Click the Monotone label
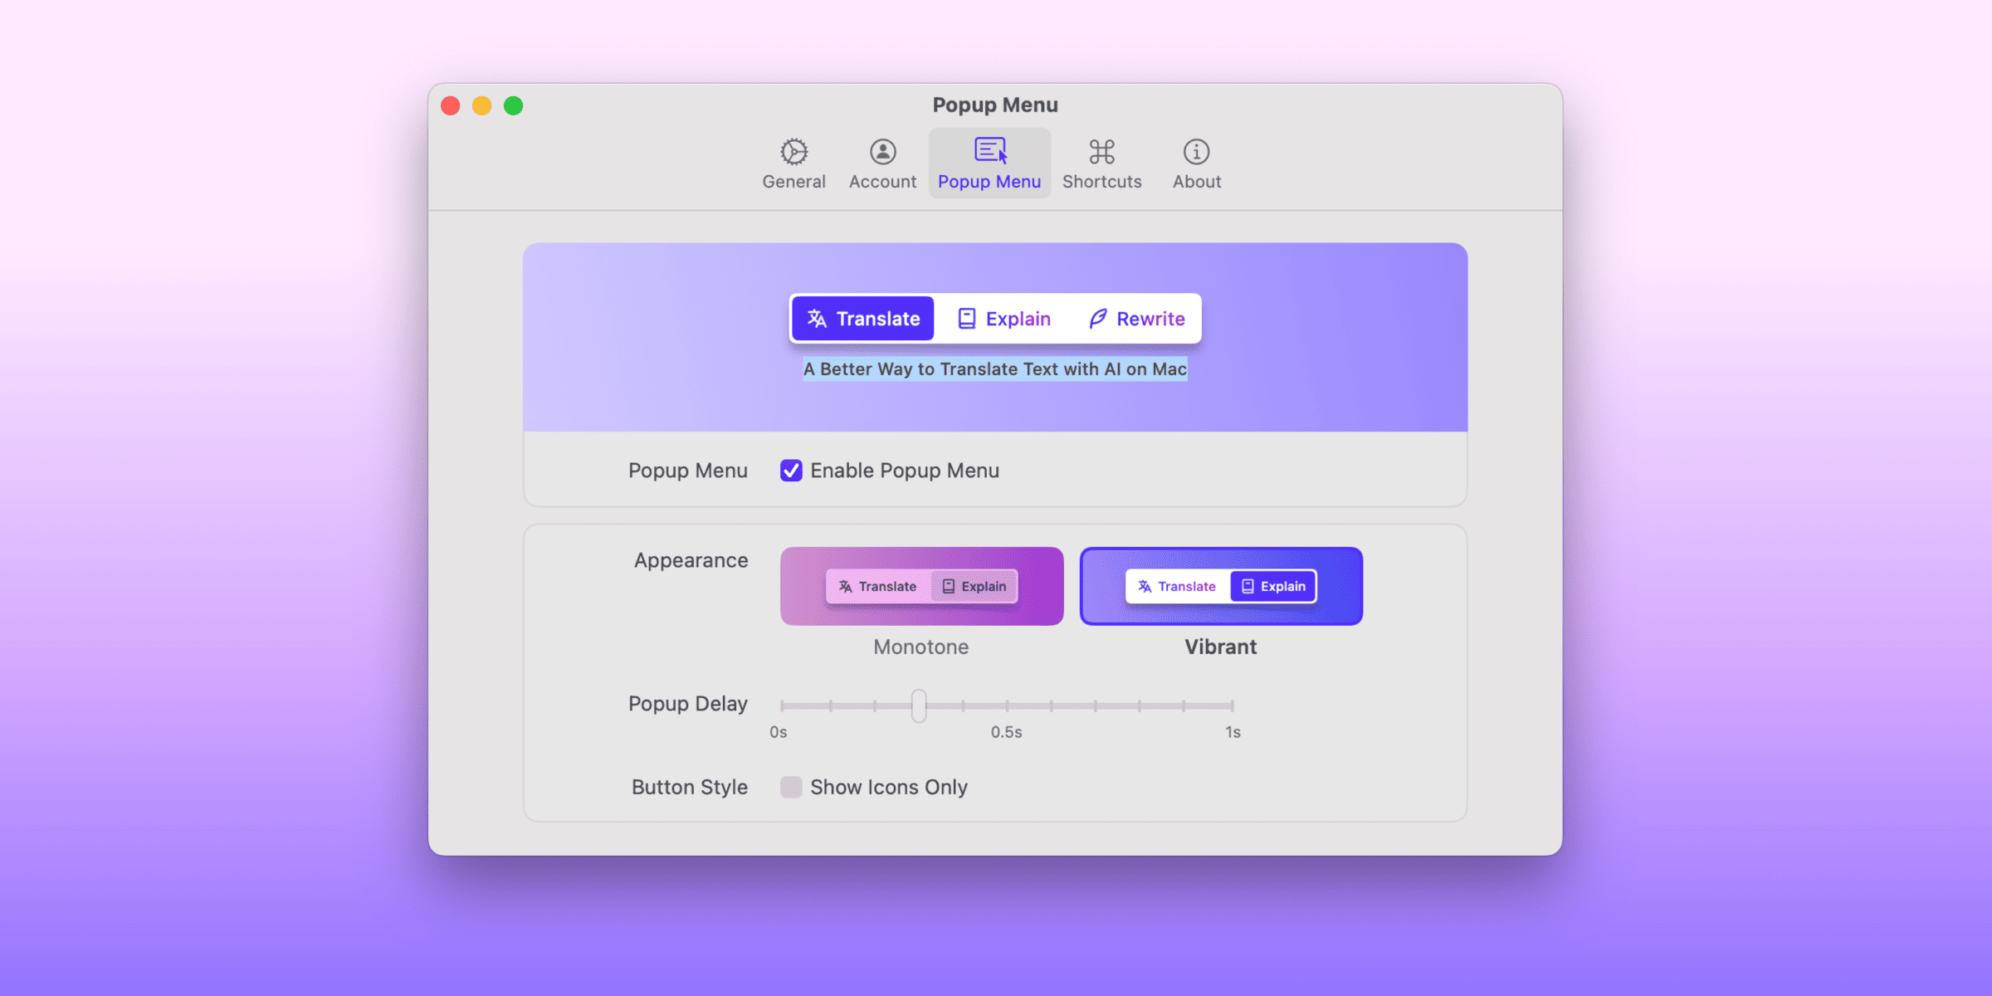The width and height of the screenshot is (1992, 996). click(x=920, y=647)
